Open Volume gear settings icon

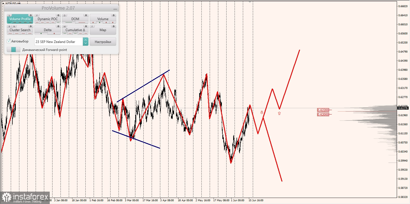click(x=114, y=15)
